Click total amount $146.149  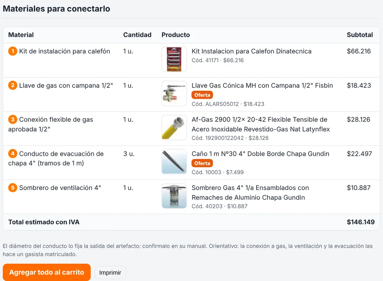[x=361, y=222]
